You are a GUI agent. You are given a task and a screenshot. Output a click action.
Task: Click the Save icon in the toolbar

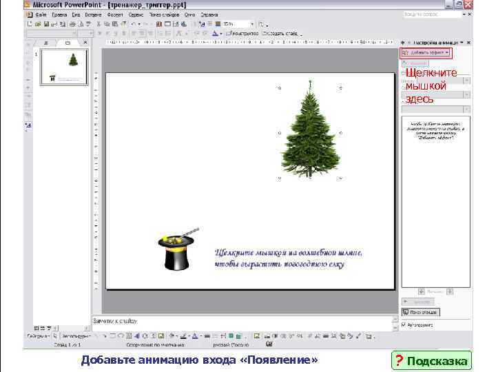click(47, 24)
